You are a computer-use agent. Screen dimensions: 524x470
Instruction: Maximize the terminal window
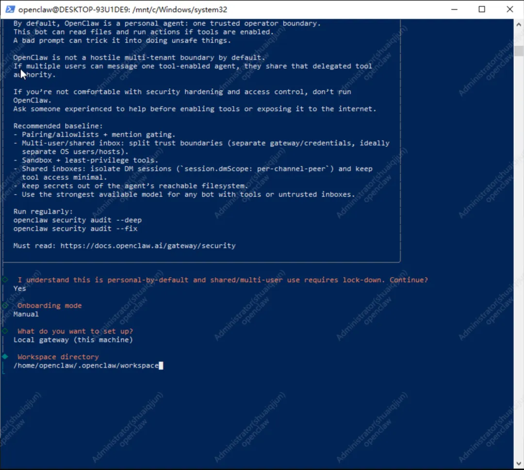tap(482, 9)
